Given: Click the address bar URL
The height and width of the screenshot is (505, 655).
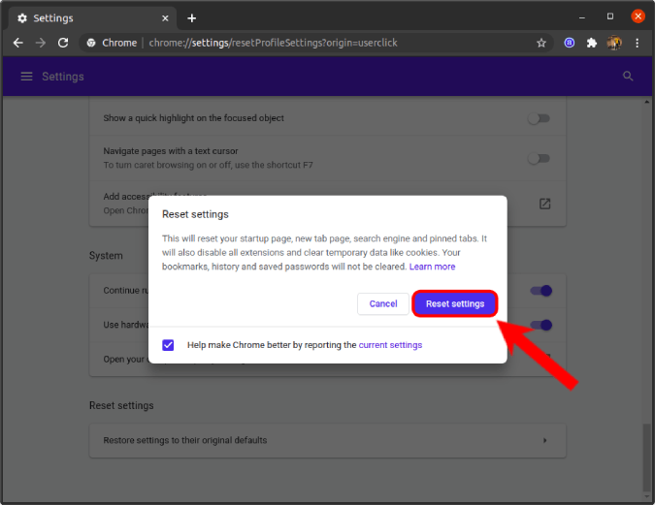Looking at the screenshot, I should click(274, 43).
